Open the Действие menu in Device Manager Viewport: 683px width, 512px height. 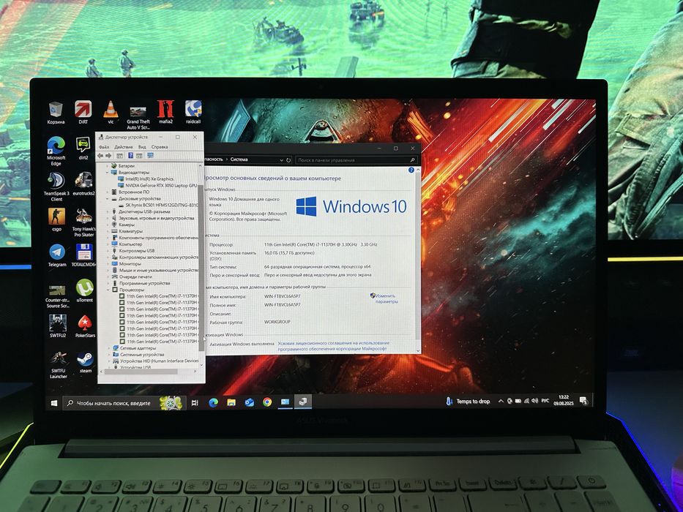pos(124,147)
